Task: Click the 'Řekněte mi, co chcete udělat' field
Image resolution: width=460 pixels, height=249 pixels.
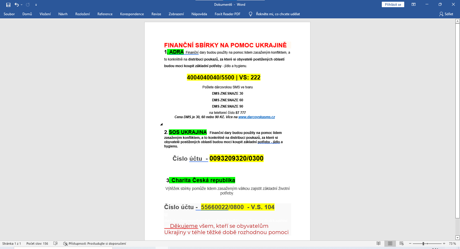Action: 278,14
